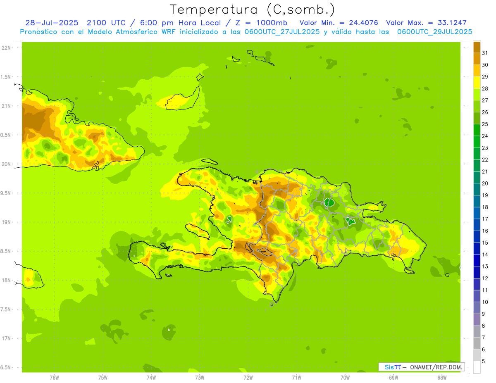Image resolution: width=496 pixels, height=383 pixels.
Task: Click the '22N' latitude tick label
Action: tap(6, 48)
